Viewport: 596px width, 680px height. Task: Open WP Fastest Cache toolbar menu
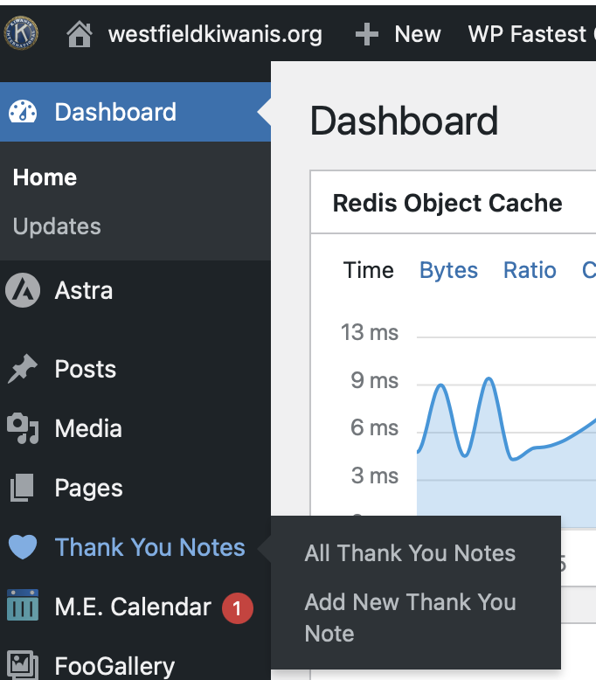pyautogui.click(x=527, y=35)
